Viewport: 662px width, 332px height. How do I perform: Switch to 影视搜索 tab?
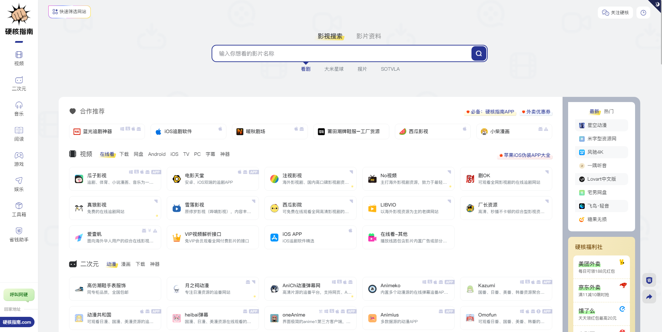(330, 36)
